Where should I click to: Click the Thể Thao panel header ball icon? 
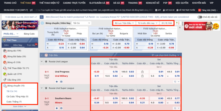point(4,40)
